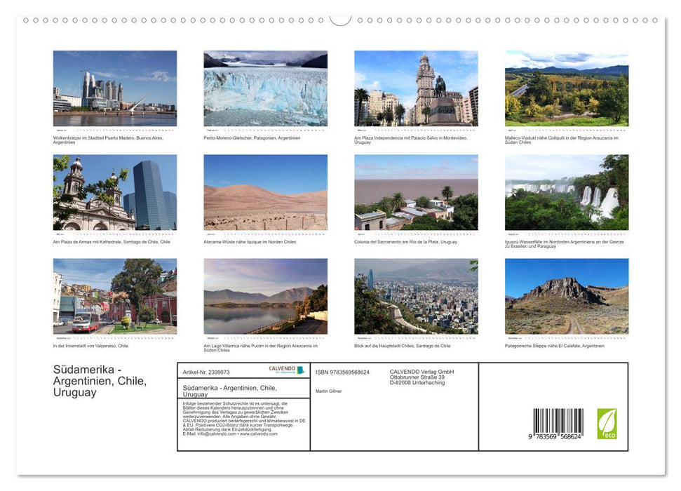Click the email 'info@calvendo.com' line
Screen dimensions: 681x491
230,433
